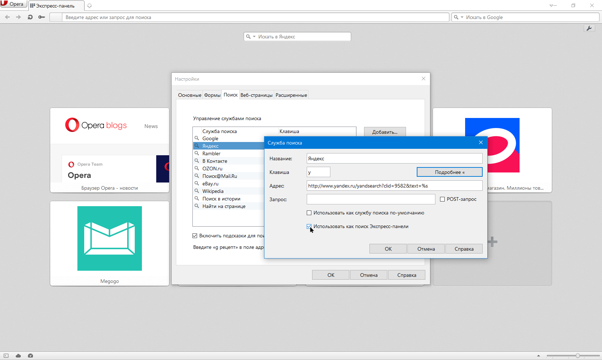Open the closed tabs dropdown arrow
Screen dimensions: 602x360
[552, 6]
